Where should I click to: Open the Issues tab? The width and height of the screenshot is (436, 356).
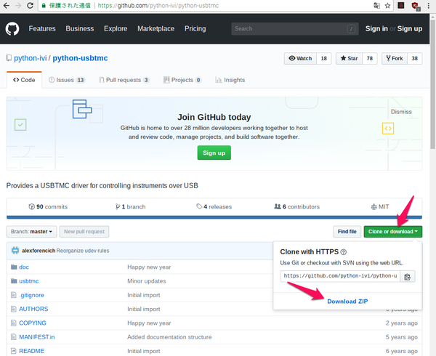pos(67,80)
